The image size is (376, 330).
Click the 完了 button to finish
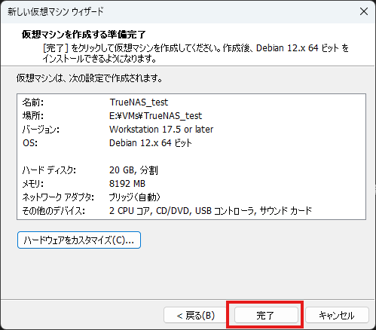266,315
